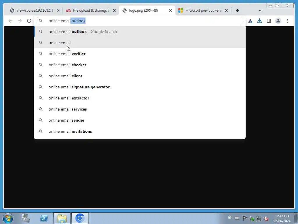Go back with the left arrow button
The image size is (298, 224).
(x=10, y=21)
